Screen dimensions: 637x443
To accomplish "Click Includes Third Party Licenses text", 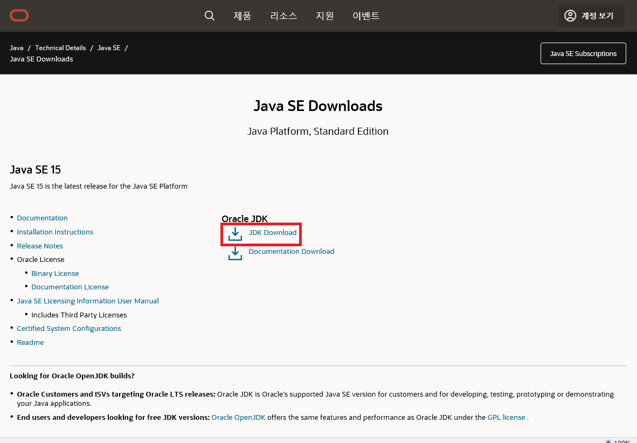I will coord(79,315).
